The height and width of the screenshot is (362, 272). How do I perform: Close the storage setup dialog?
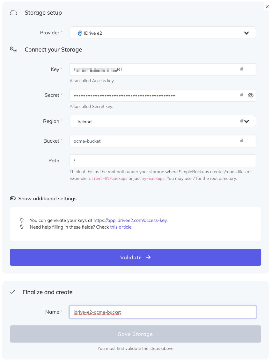click(267, 6)
